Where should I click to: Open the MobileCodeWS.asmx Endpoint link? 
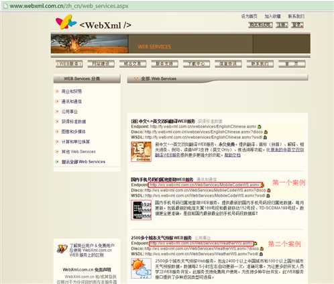point(205,185)
